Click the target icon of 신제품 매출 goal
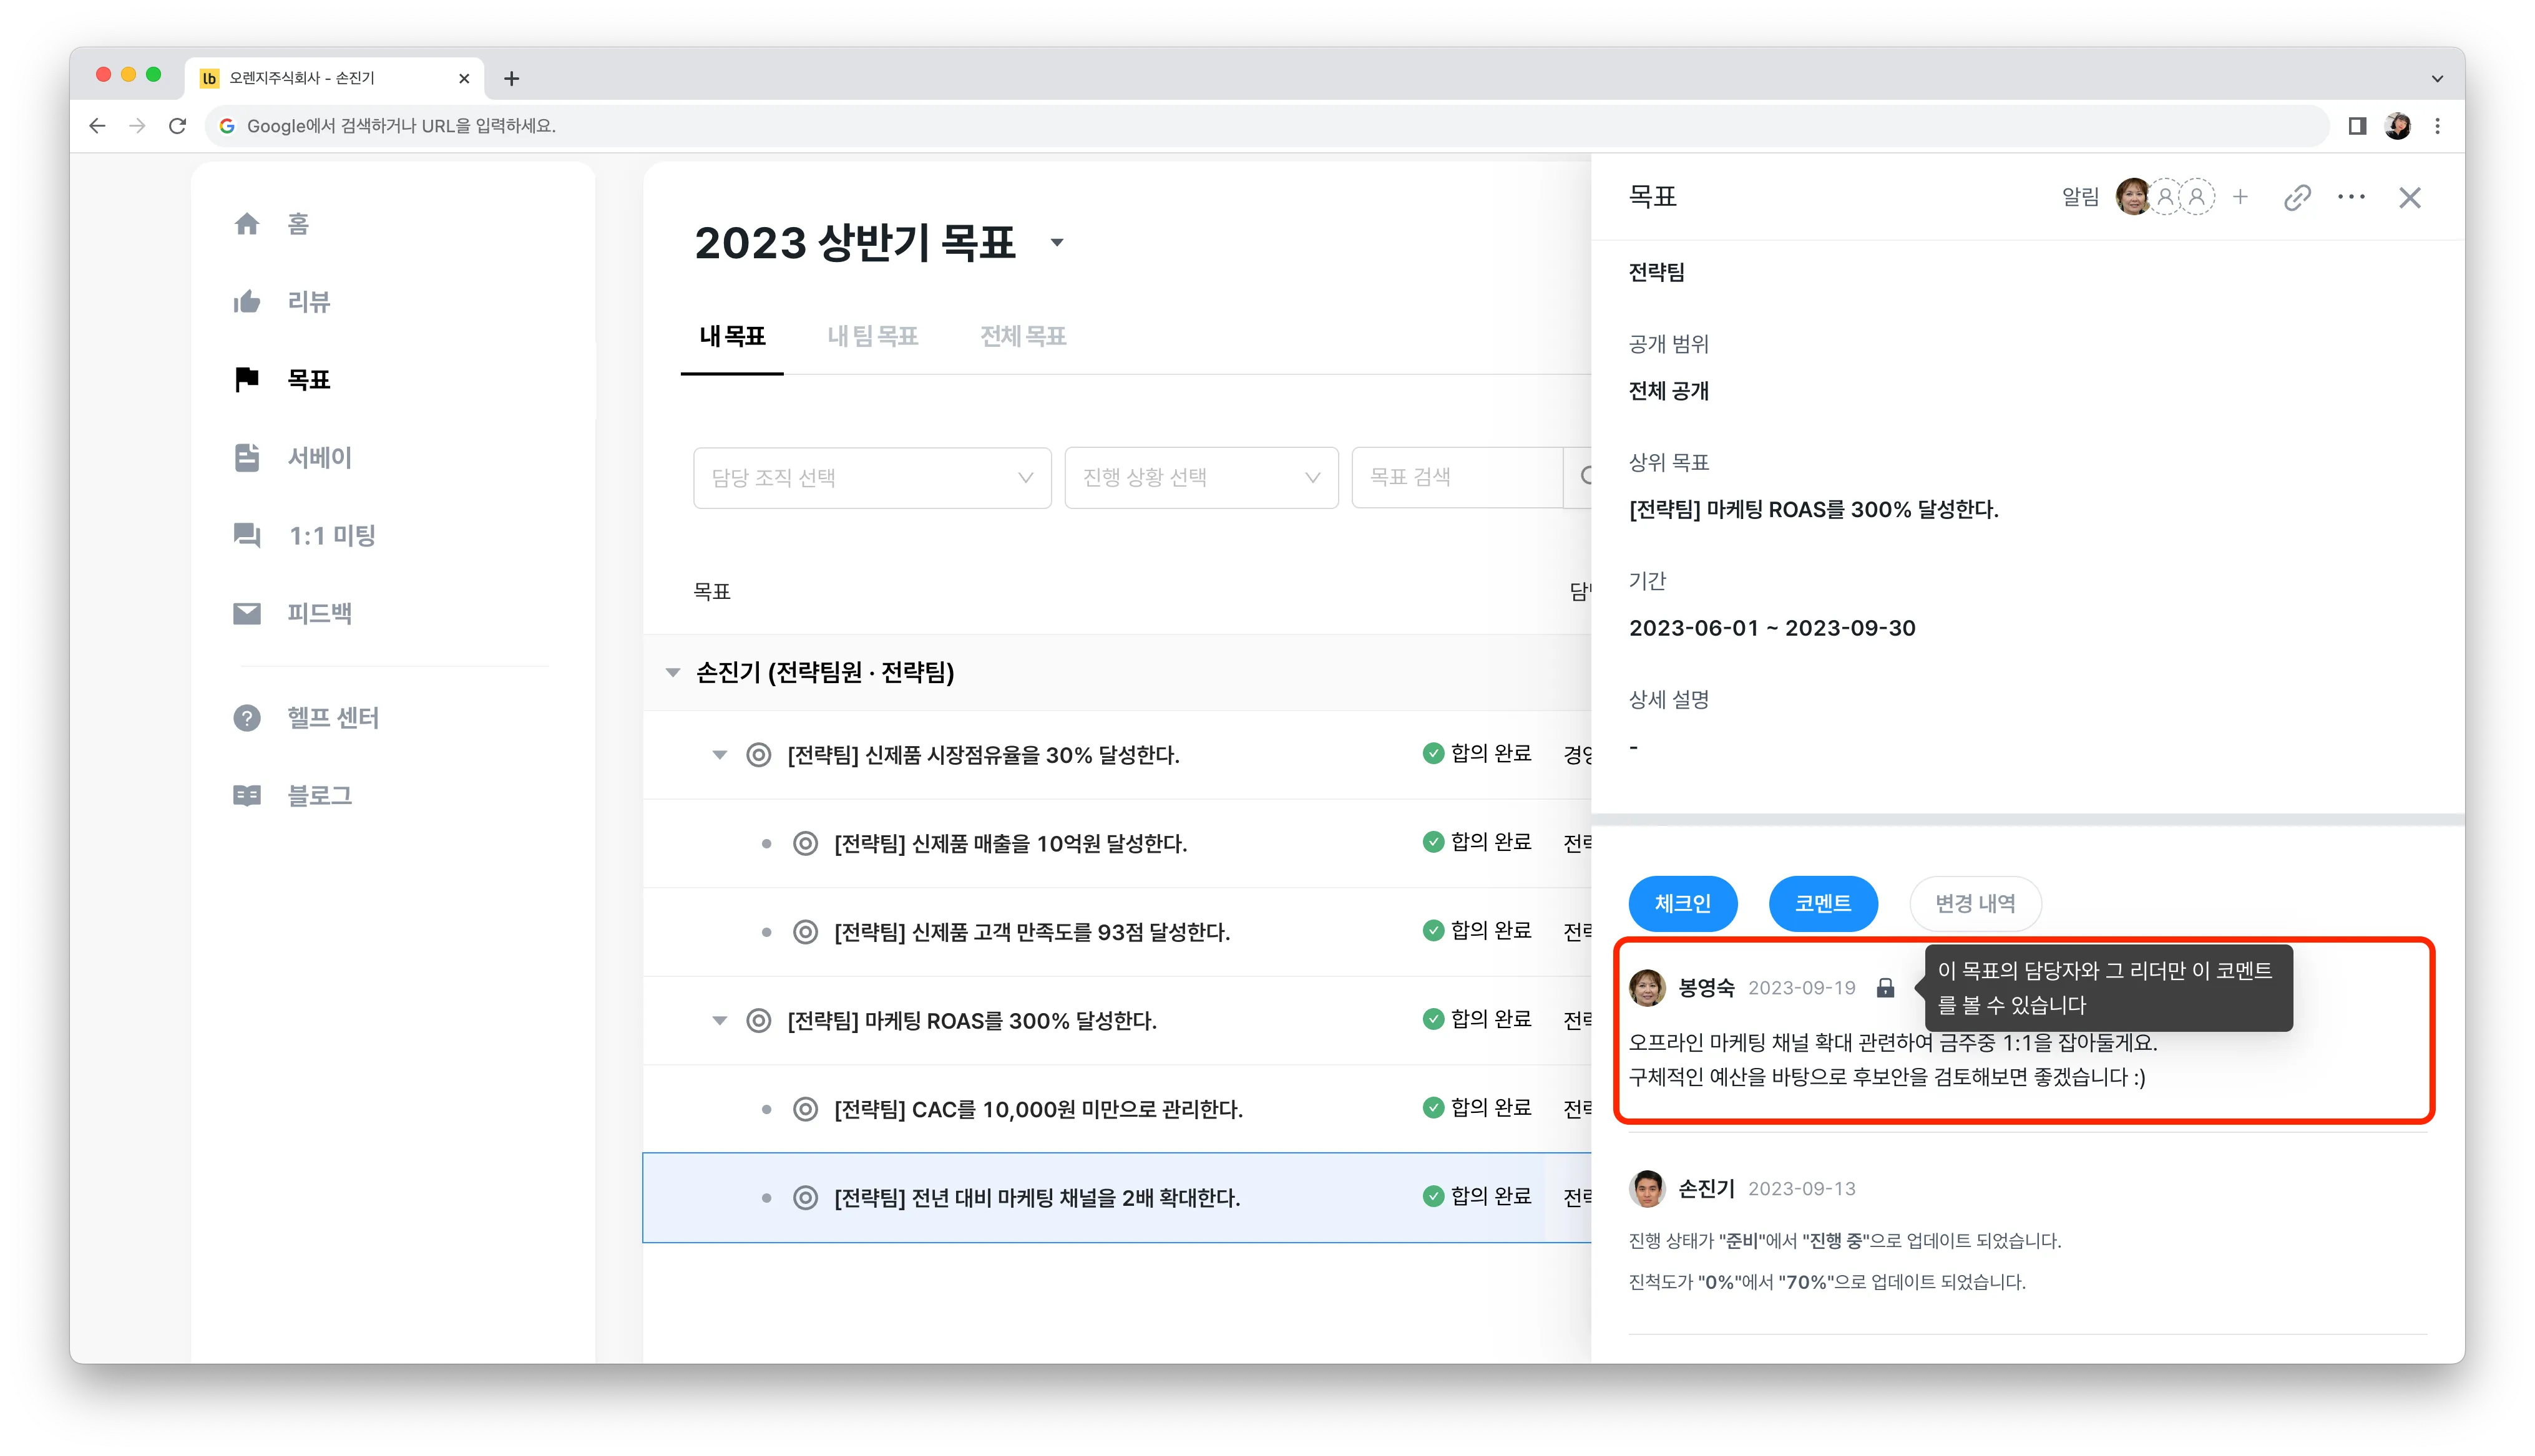 point(805,844)
